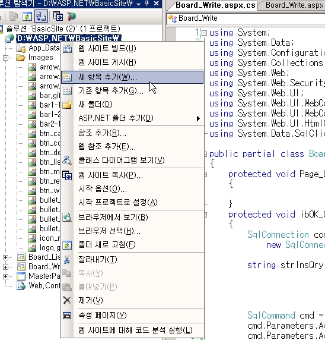The image size is (325, 340).
Task: Click the refresh folder icon in menu
Action: point(67,245)
